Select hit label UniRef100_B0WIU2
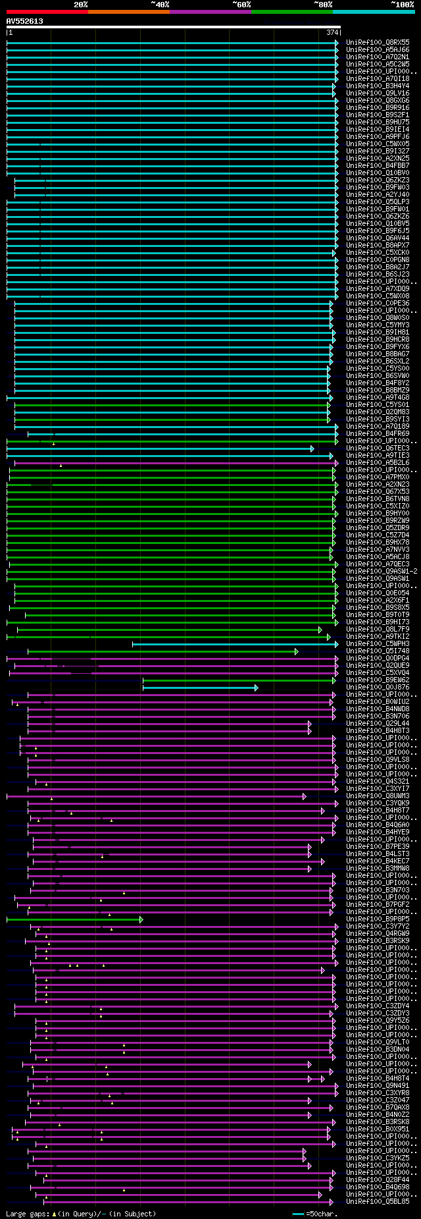 pos(378,702)
